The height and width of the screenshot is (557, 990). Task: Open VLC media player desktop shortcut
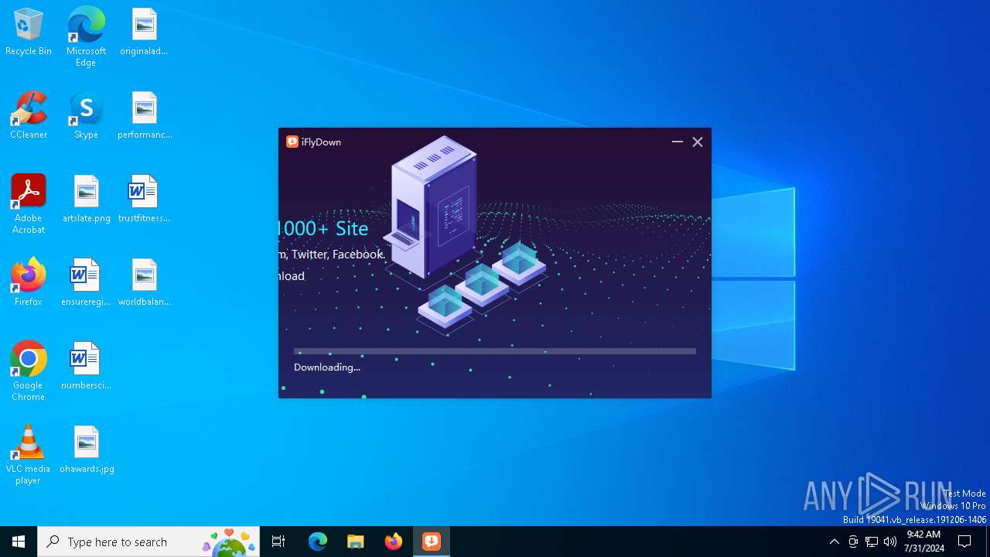click(x=28, y=455)
